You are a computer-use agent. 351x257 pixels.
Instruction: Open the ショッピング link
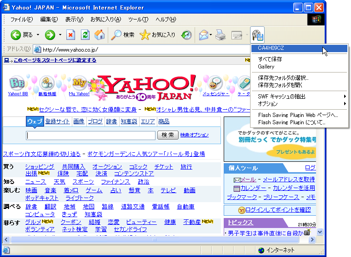click(x=40, y=167)
